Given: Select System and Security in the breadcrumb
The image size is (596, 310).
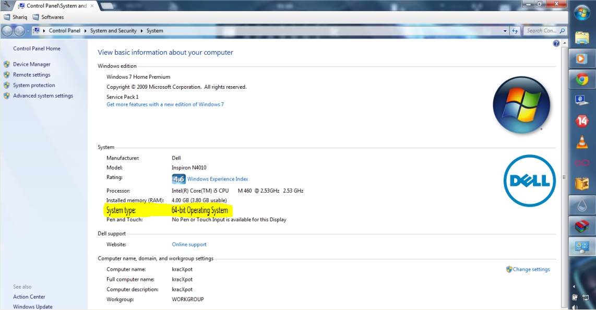Looking at the screenshot, I should pos(113,31).
